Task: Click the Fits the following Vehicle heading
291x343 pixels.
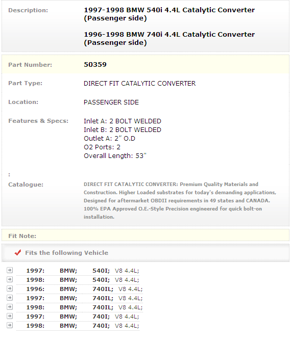Action: [x=66, y=253]
